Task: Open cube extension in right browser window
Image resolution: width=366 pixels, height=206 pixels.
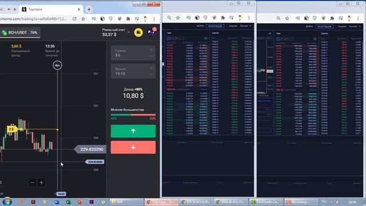Action: pyautogui.click(x=307, y=18)
